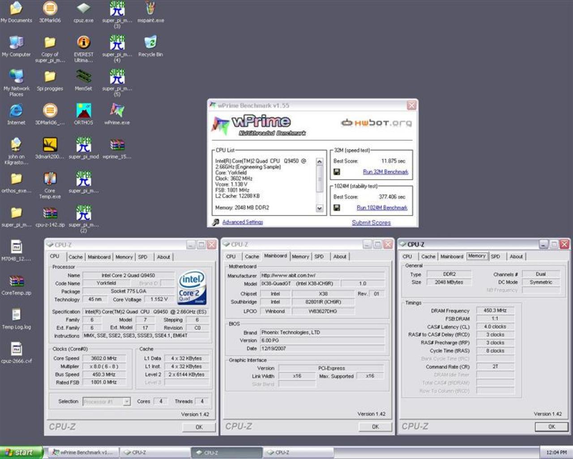This screenshot has height=459, width=573.
Task: Open Advanced Settings in wPrime
Action: [243, 222]
